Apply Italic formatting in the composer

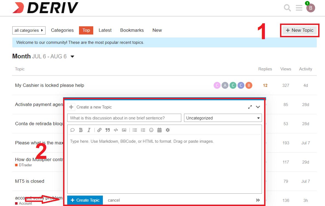pyautogui.click(x=89, y=130)
